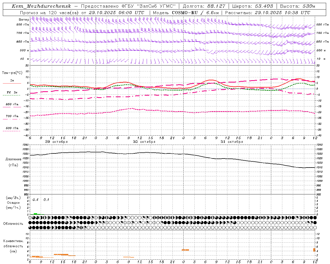Click the orange convective bar at the chart's right edge
This screenshot has height=264, width=330.
click(314, 250)
